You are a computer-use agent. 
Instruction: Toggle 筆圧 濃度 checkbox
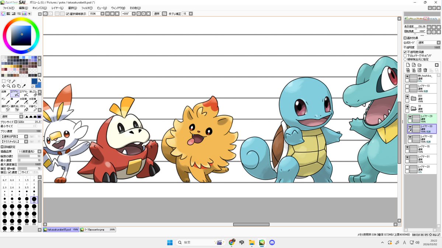9,172
